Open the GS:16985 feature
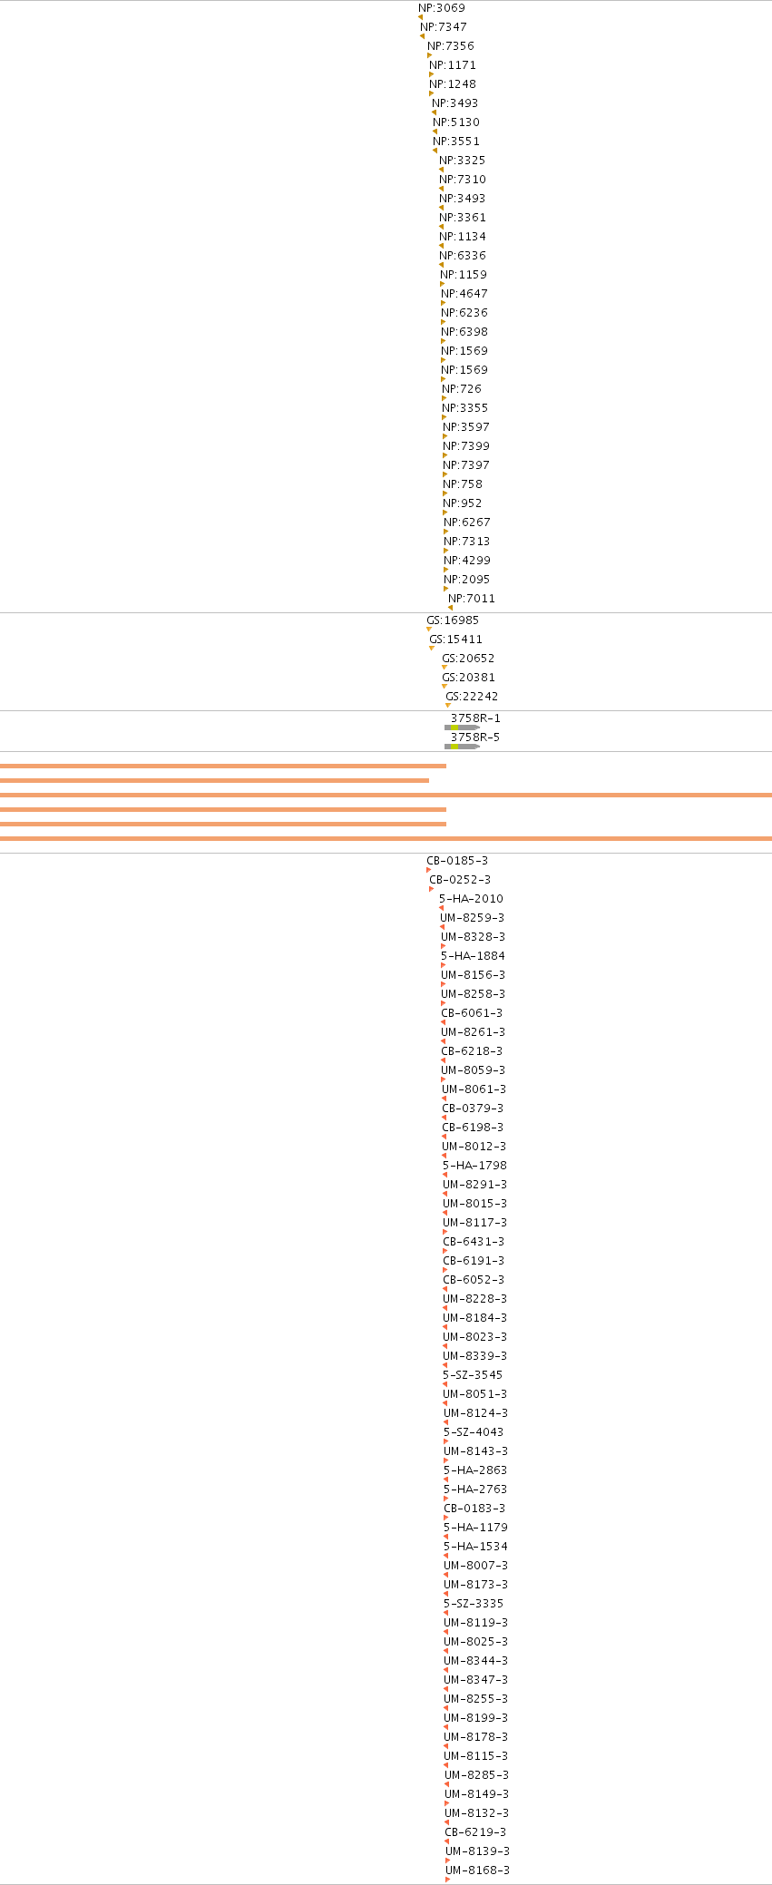Viewport: 772px width, 1885px height. (x=453, y=620)
